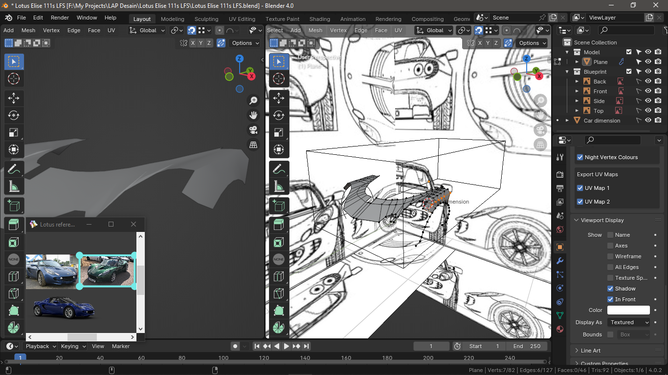Image resolution: width=668 pixels, height=375 pixels.
Task: Open the Mesh menu in left viewport
Action: click(28, 30)
